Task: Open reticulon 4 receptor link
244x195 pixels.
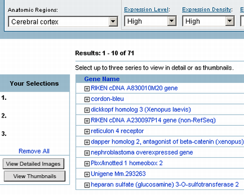Action: click(x=117, y=131)
